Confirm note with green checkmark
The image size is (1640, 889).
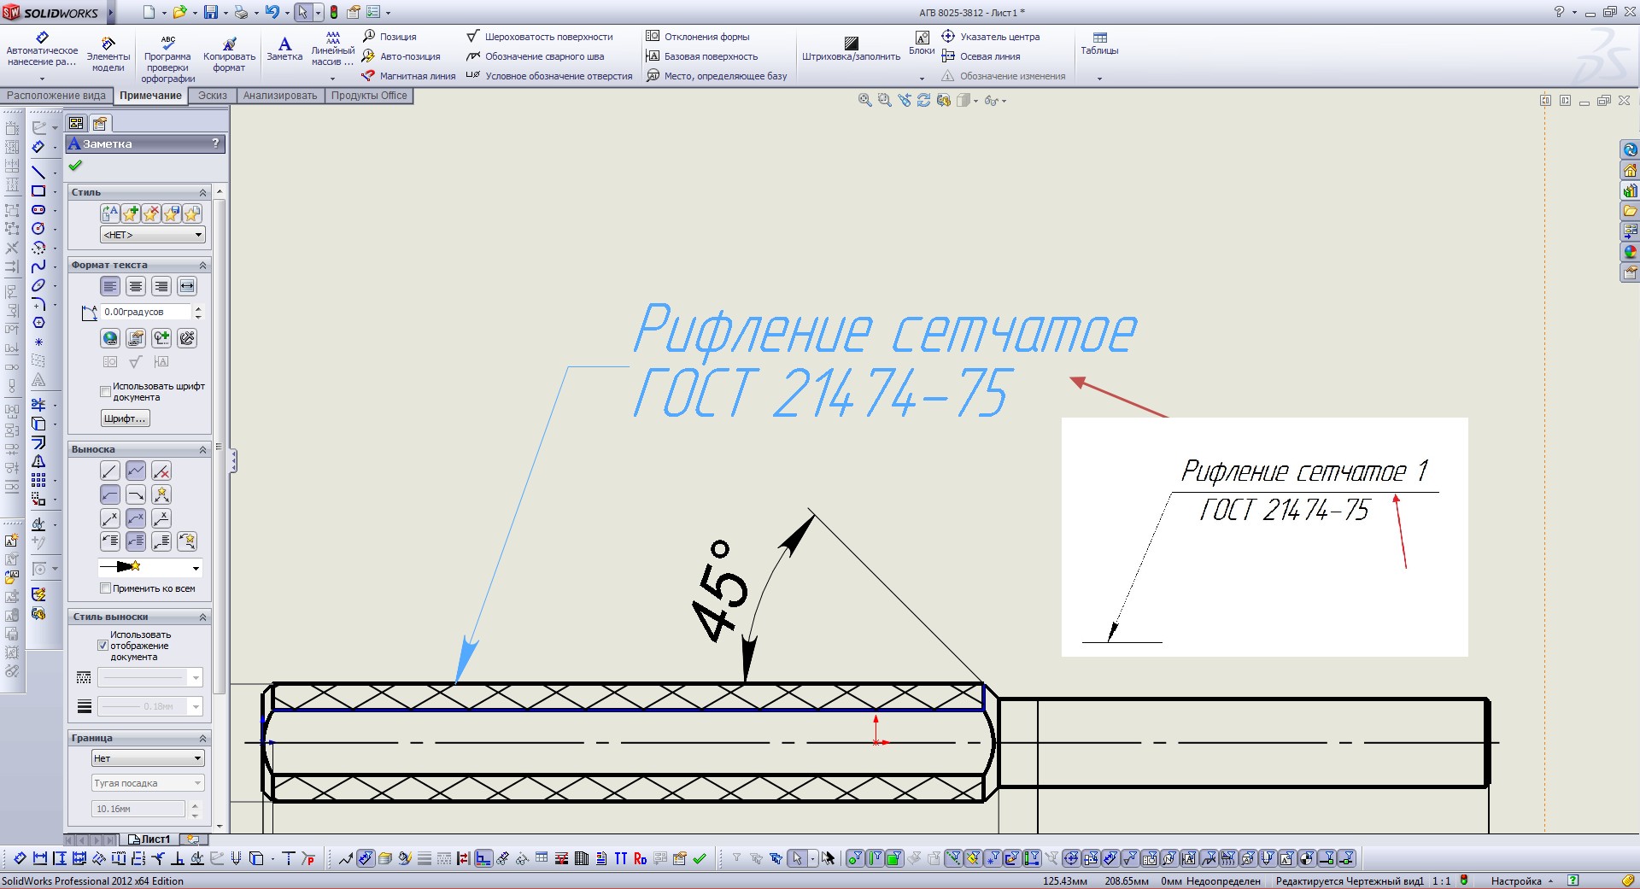[x=75, y=166]
